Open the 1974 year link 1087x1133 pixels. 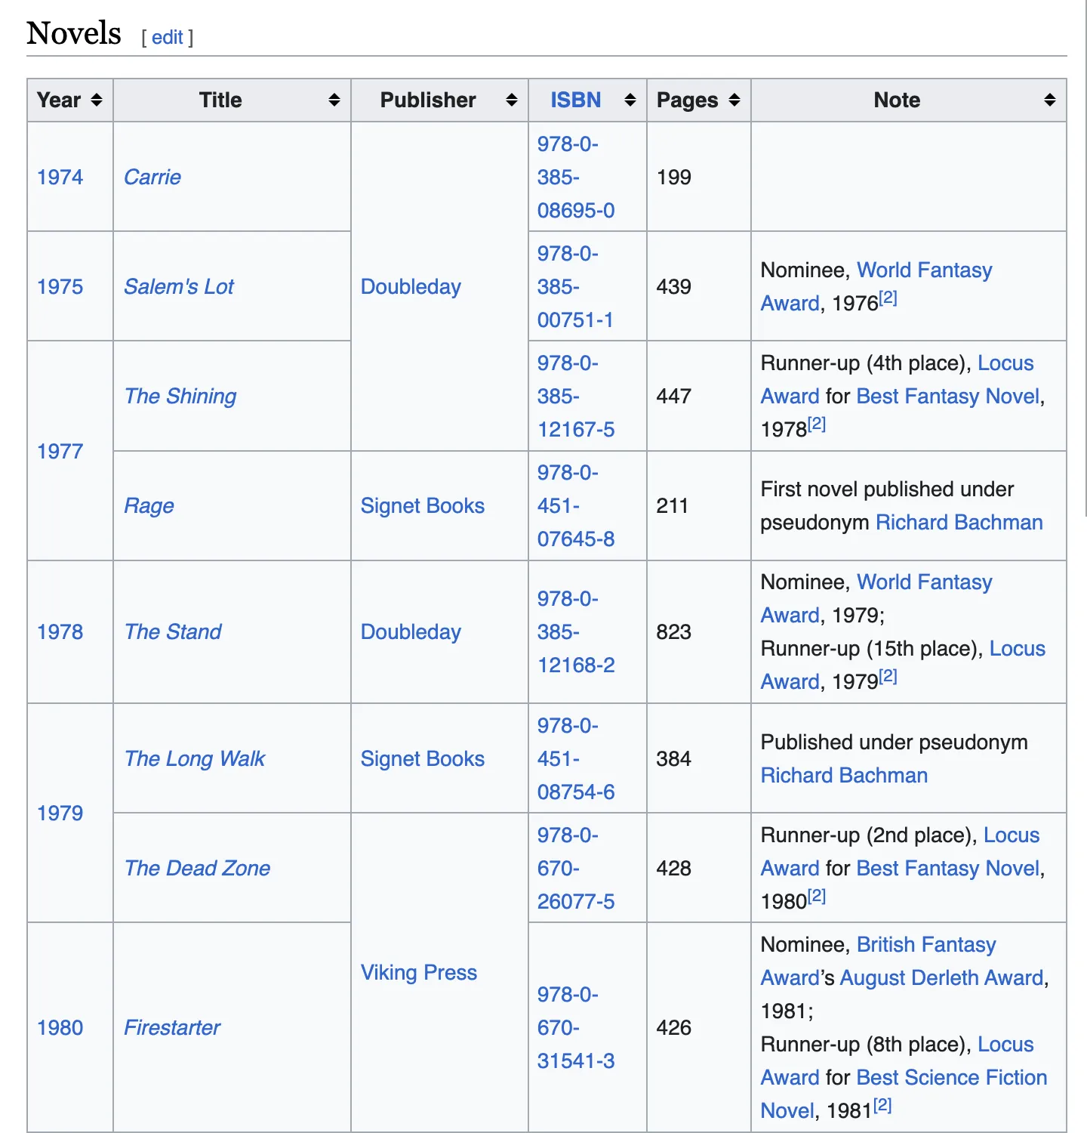click(60, 177)
